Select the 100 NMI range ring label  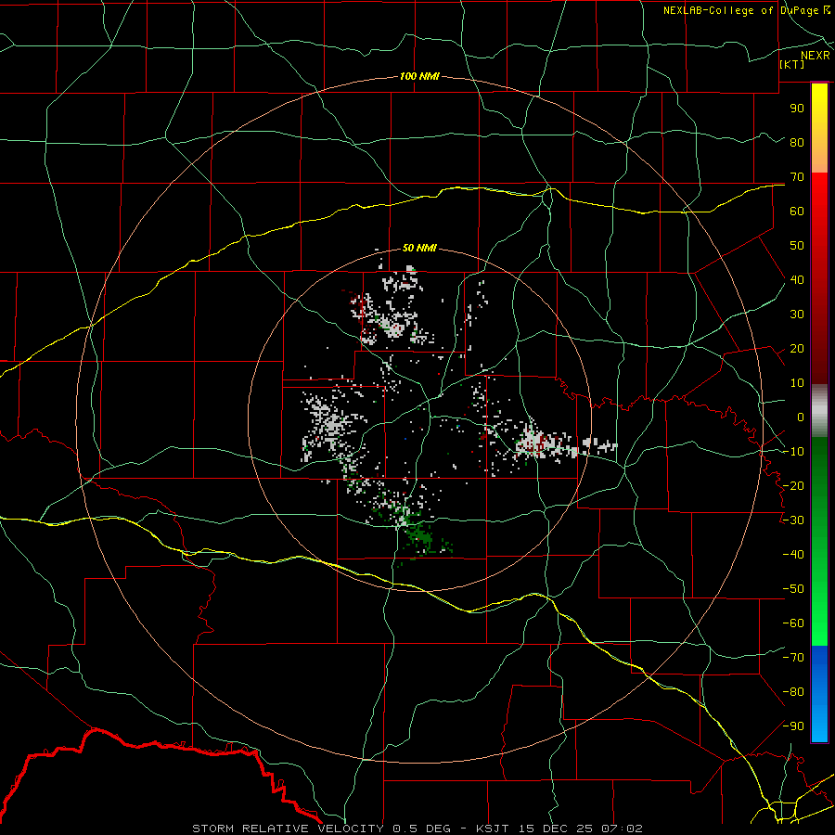tap(419, 76)
